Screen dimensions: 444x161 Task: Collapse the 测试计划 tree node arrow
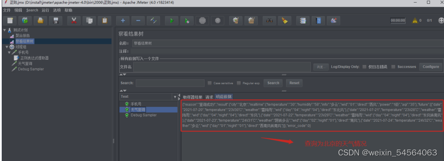coord(5,30)
